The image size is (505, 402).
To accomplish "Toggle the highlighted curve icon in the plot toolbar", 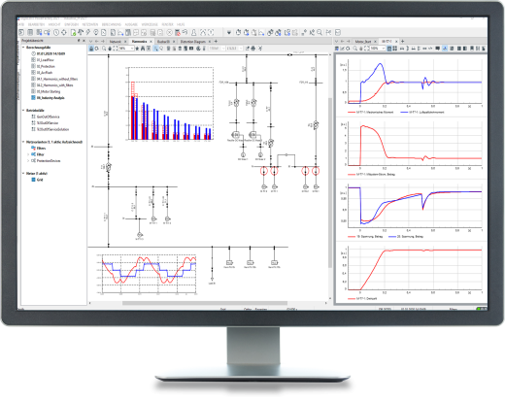I will point(445,49).
